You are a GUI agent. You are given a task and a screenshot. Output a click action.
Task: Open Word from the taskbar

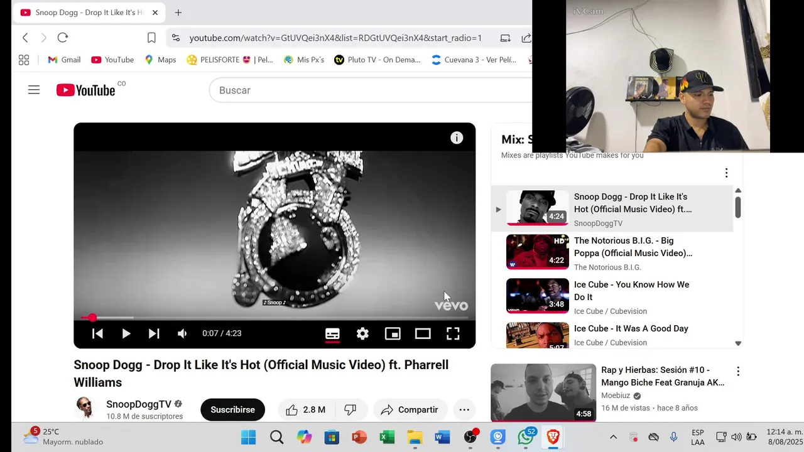coord(442,437)
